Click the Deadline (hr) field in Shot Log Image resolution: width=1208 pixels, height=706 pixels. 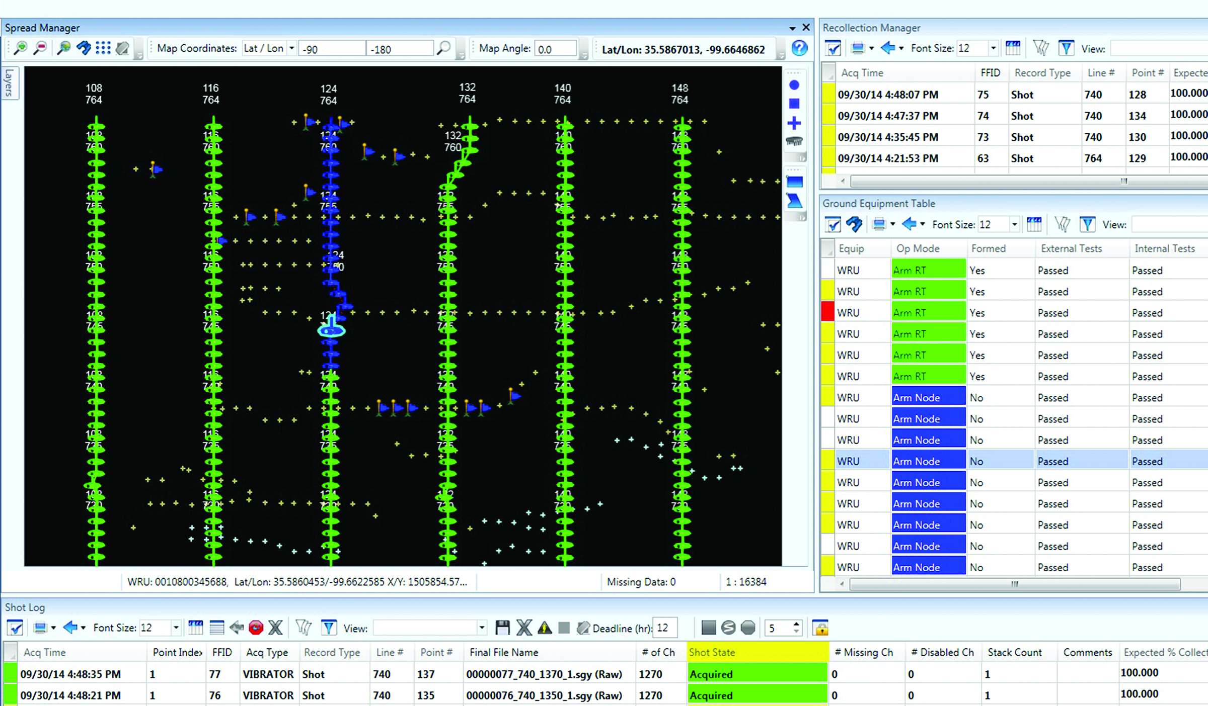coord(664,628)
